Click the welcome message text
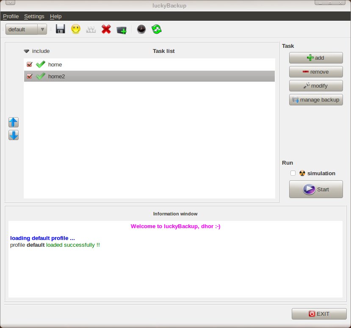 (175, 226)
